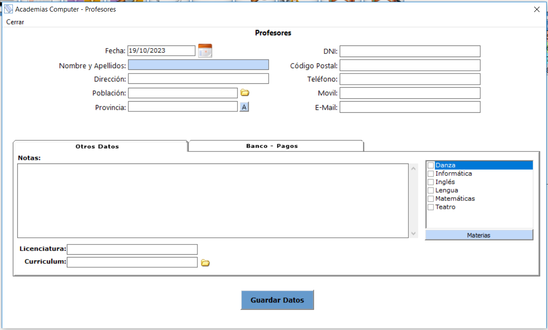Click the Notas scrollbar down arrow
This screenshot has height=330, width=548.
click(413, 233)
